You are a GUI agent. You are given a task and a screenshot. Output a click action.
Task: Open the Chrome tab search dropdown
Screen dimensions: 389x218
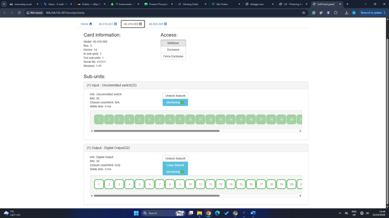coord(4,4)
